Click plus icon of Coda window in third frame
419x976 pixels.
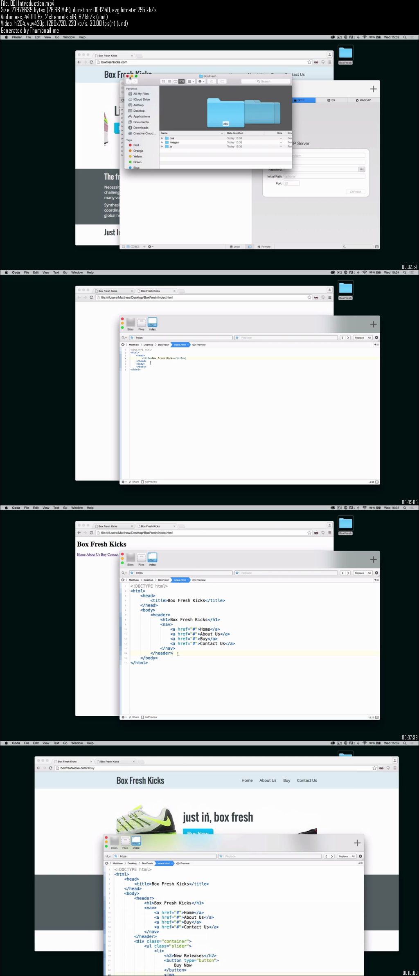(373, 559)
